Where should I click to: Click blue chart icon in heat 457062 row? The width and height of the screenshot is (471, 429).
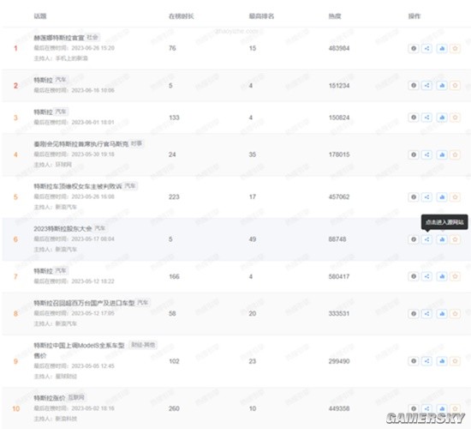pyautogui.click(x=442, y=196)
